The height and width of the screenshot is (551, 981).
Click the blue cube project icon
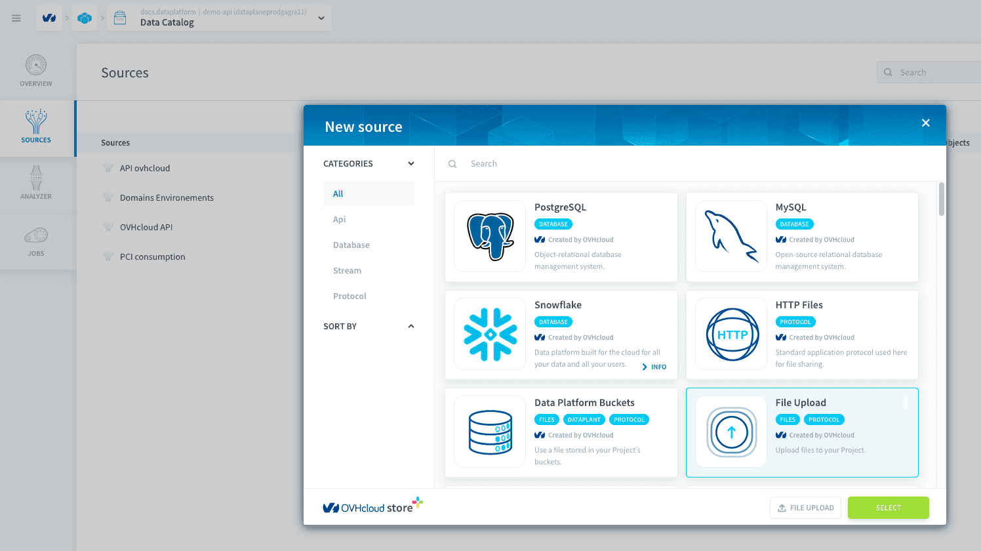[85, 18]
